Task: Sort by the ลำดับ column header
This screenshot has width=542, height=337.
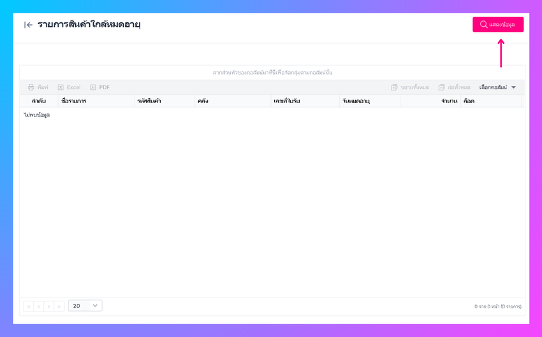Action: pyautogui.click(x=39, y=101)
